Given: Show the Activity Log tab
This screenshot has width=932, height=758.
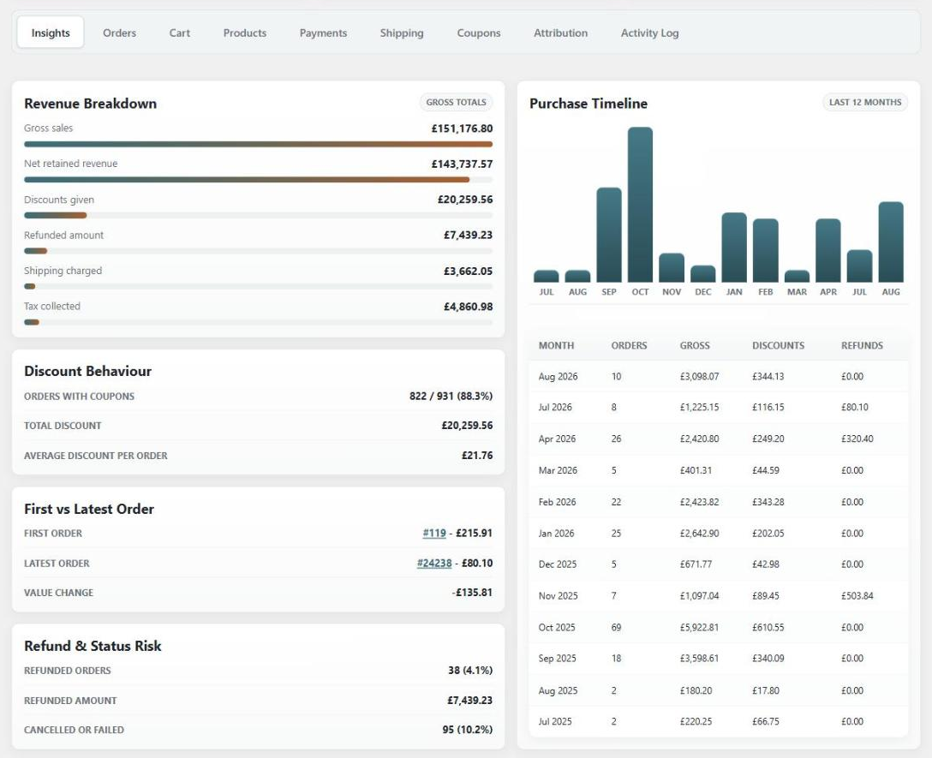Looking at the screenshot, I should [x=649, y=33].
